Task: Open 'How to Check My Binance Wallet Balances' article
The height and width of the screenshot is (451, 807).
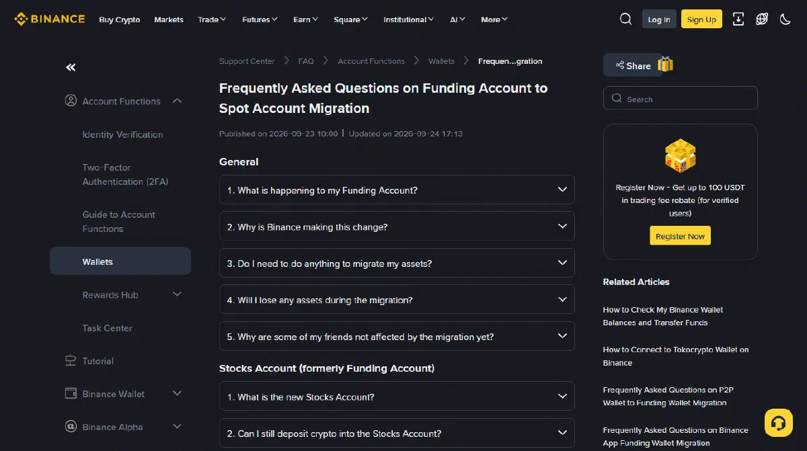Action: click(663, 316)
